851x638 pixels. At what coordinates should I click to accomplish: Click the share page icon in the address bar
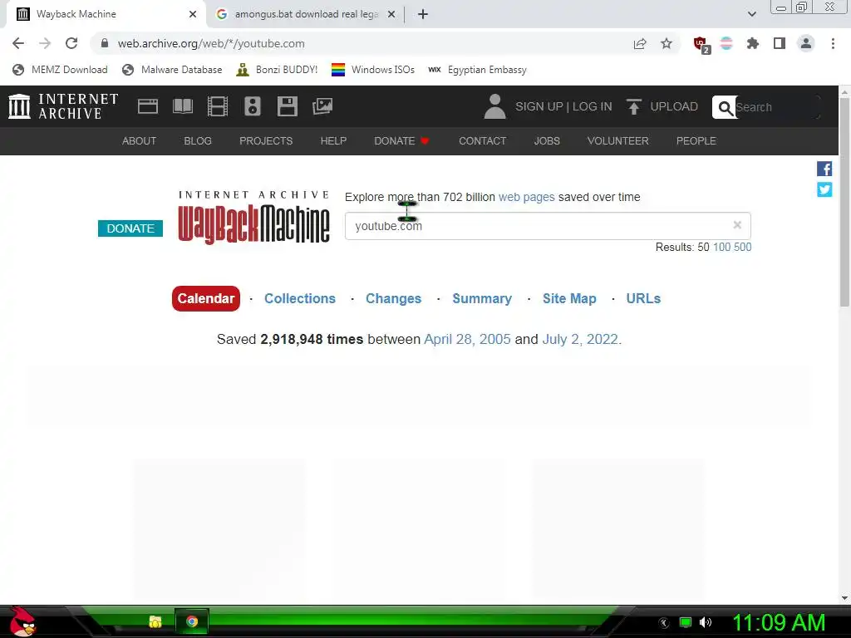pyautogui.click(x=640, y=44)
